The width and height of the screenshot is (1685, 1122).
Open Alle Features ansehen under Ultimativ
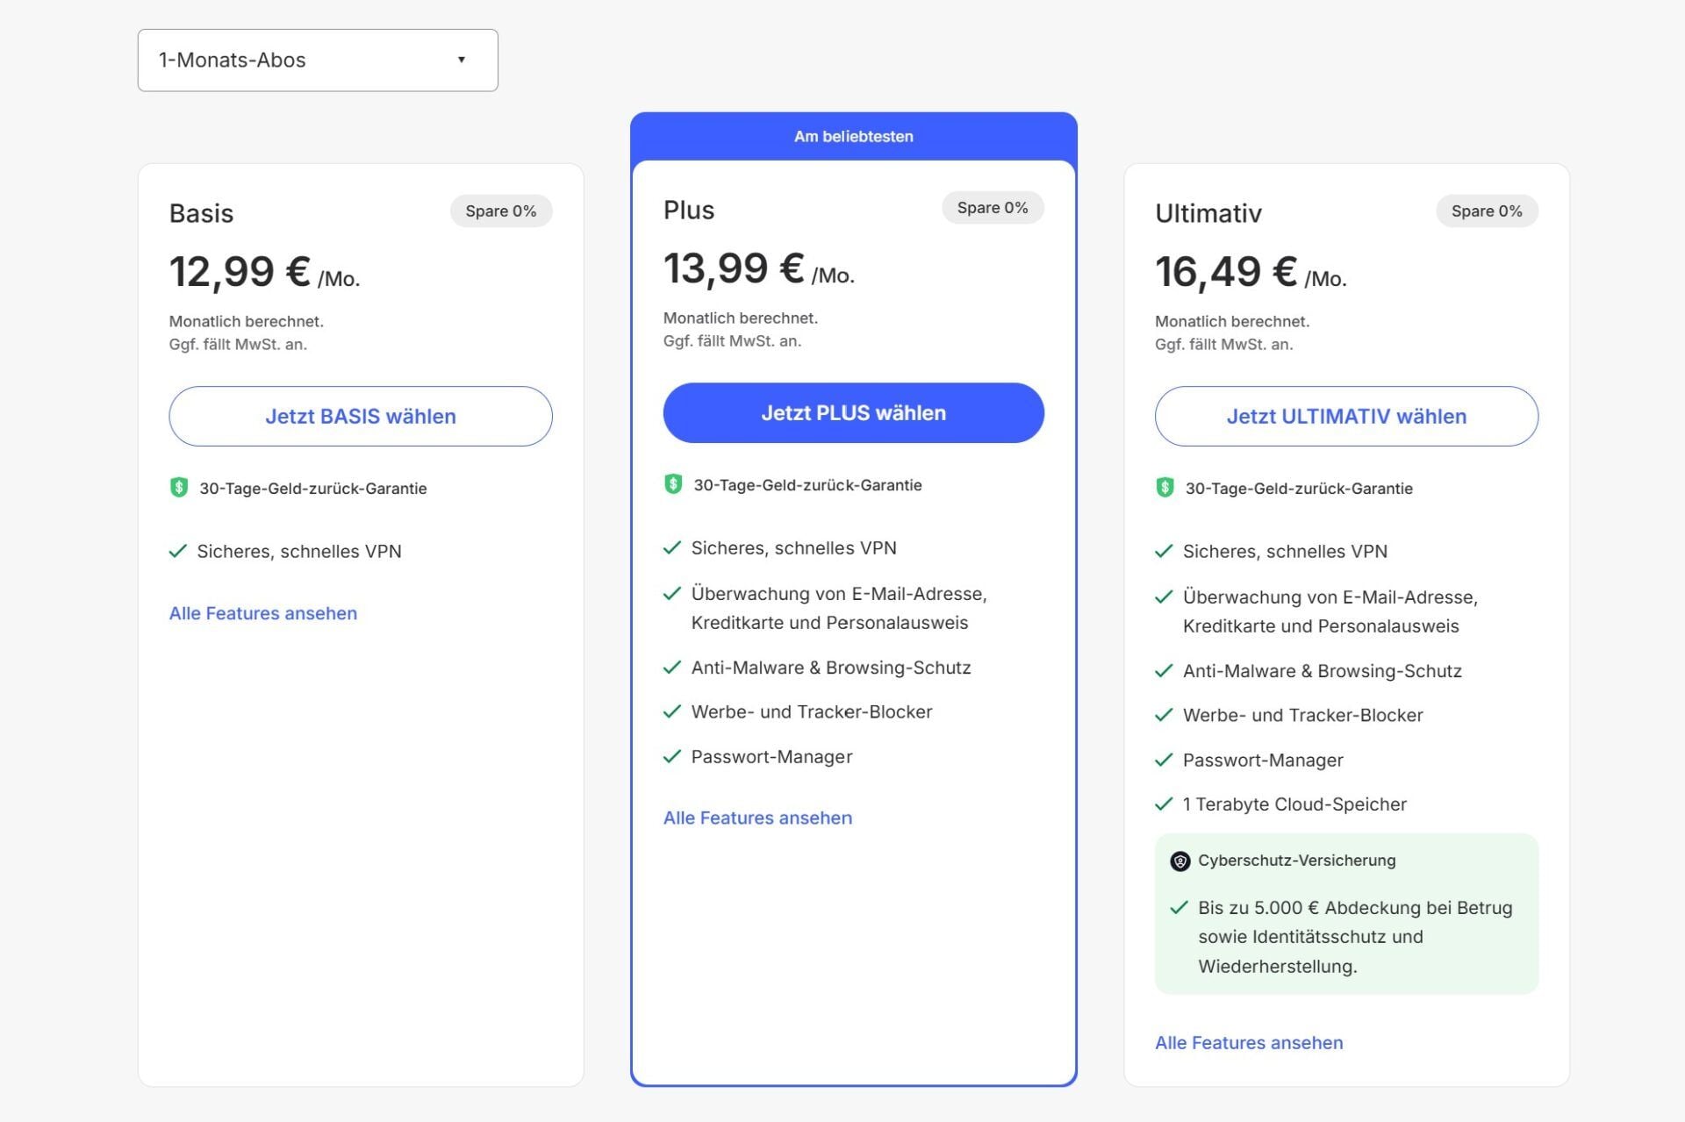[x=1248, y=1042]
